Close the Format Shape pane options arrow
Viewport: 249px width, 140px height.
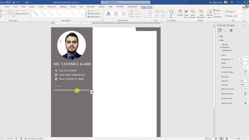pos(245,25)
